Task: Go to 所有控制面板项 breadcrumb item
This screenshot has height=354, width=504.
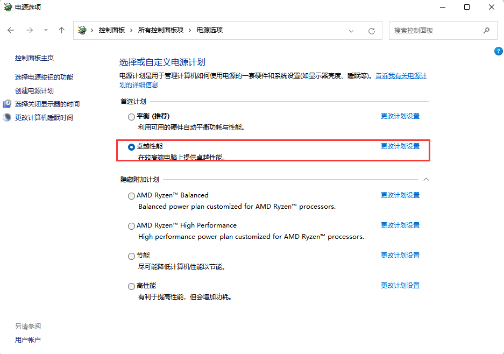Action: click(x=161, y=30)
